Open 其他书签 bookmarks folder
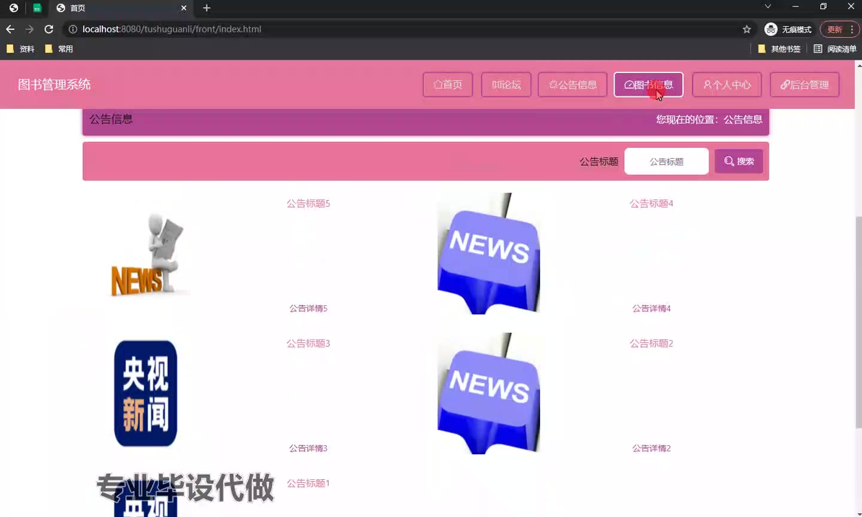This screenshot has height=517, width=862. (x=779, y=49)
